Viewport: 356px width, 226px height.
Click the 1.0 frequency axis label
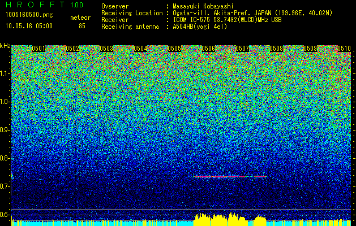tap(5, 102)
